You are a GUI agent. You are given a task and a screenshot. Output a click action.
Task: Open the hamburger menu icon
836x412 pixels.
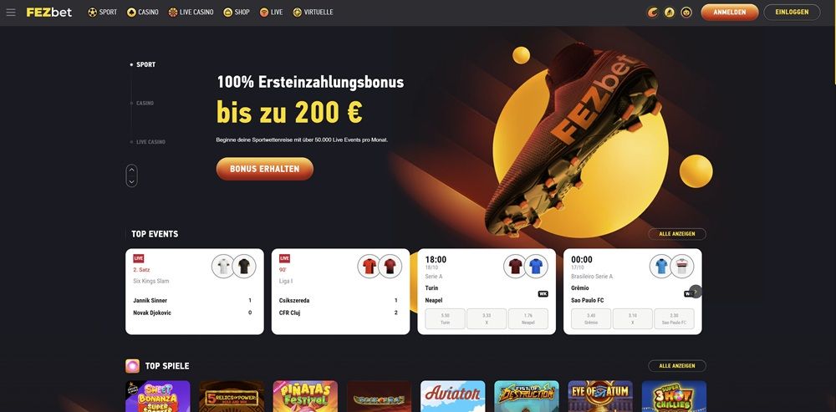point(11,13)
